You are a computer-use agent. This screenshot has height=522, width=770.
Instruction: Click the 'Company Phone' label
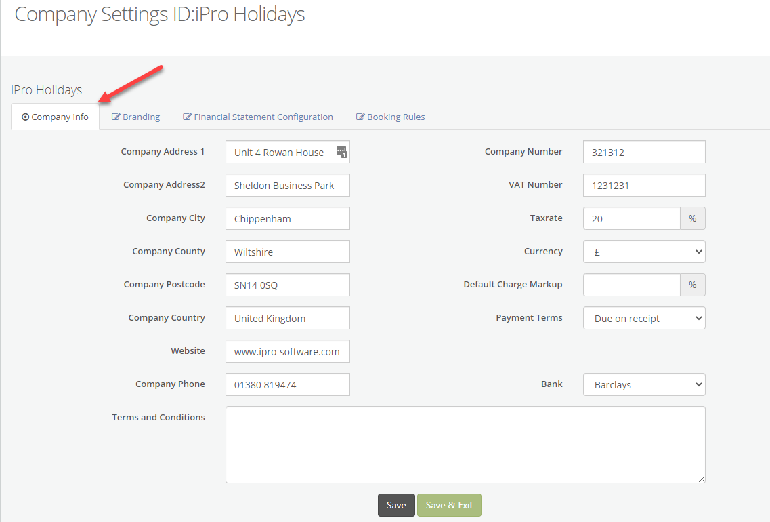pos(171,384)
